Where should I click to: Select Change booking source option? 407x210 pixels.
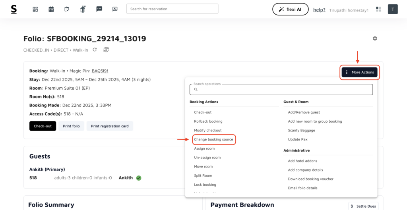click(x=214, y=139)
